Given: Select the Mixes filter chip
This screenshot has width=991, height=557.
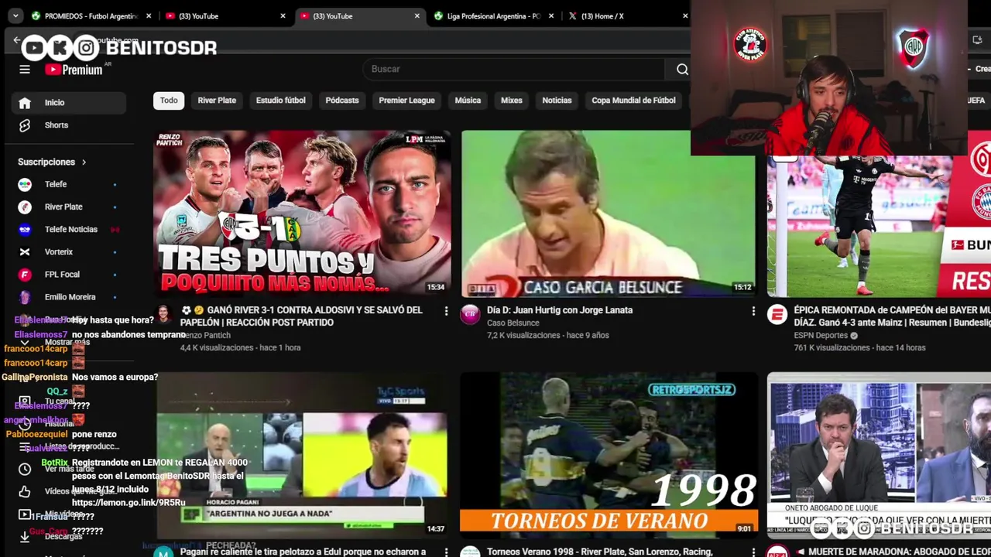Looking at the screenshot, I should [512, 101].
